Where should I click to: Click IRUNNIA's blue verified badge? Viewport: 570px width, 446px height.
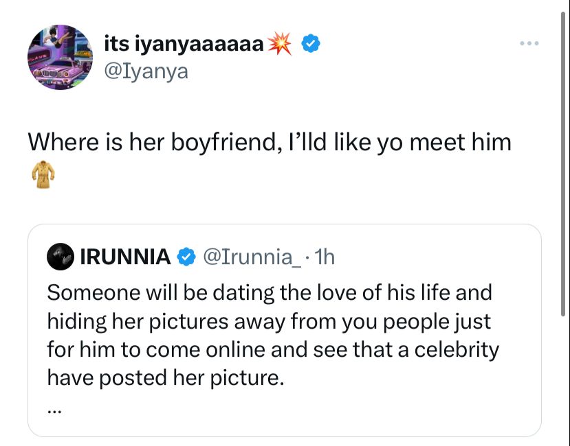click(x=186, y=257)
